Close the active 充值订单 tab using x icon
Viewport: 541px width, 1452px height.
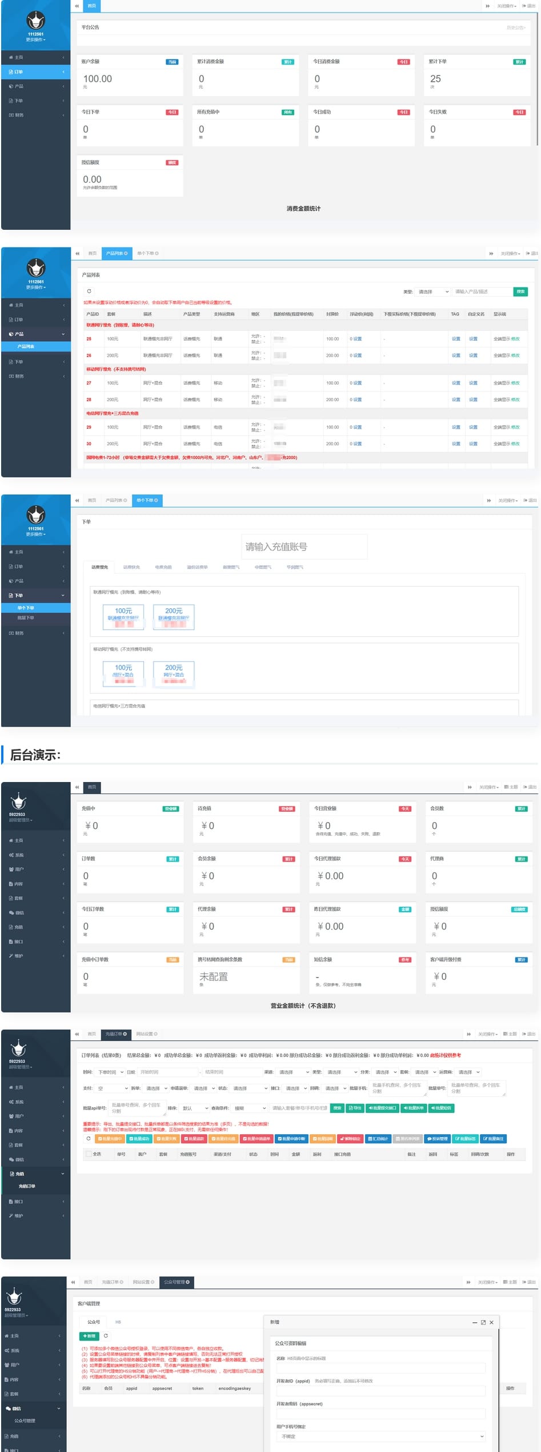pos(125,1034)
